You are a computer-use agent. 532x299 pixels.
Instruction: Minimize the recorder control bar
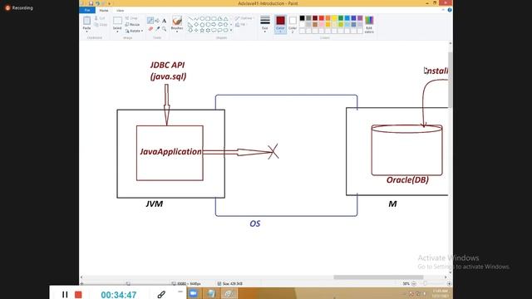[180, 292]
